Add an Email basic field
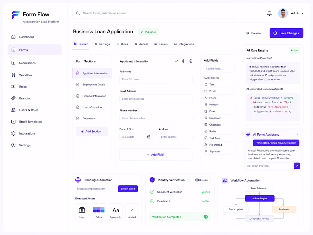 (219, 91)
